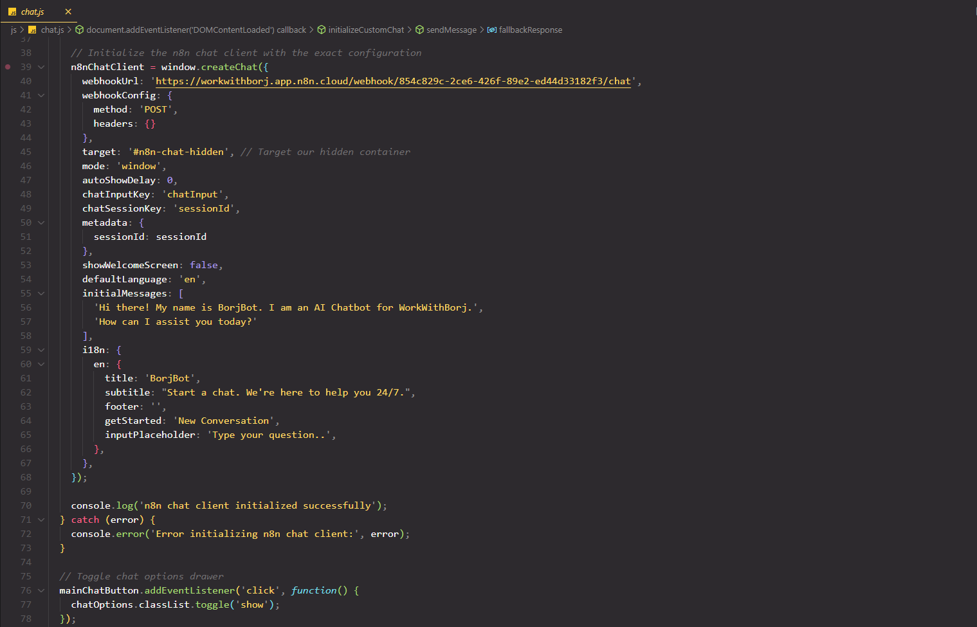The width and height of the screenshot is (977, 627).
Task: Click the initializeCustomChat symbol icon
Action: tap(321, 30)
